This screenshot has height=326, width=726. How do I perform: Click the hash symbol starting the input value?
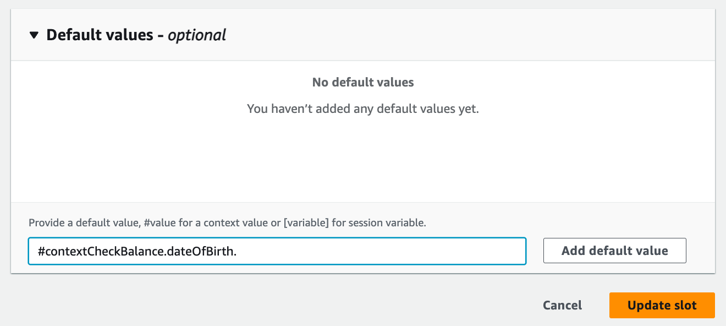[x=41, y=251]
